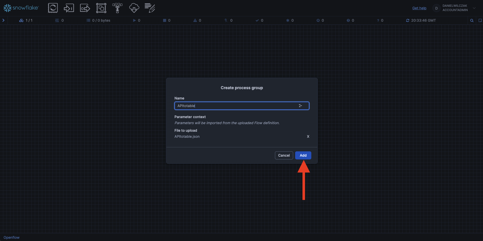The width and height of the screenshot is (483, 241).
Task: Select the Process Group toolbar icon
Action: point(101,8)
